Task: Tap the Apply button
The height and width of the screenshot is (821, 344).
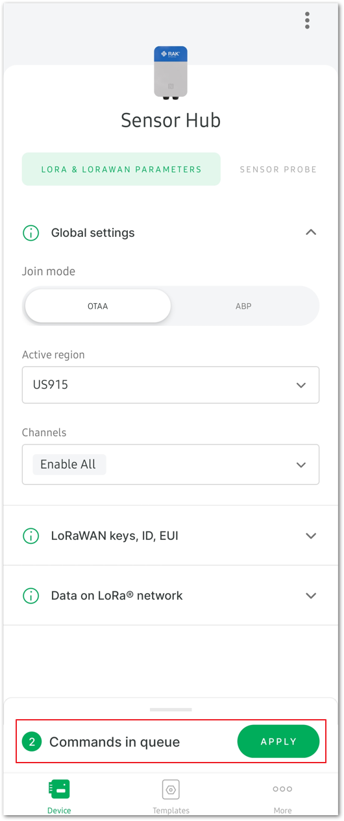Action: point(278,742)
